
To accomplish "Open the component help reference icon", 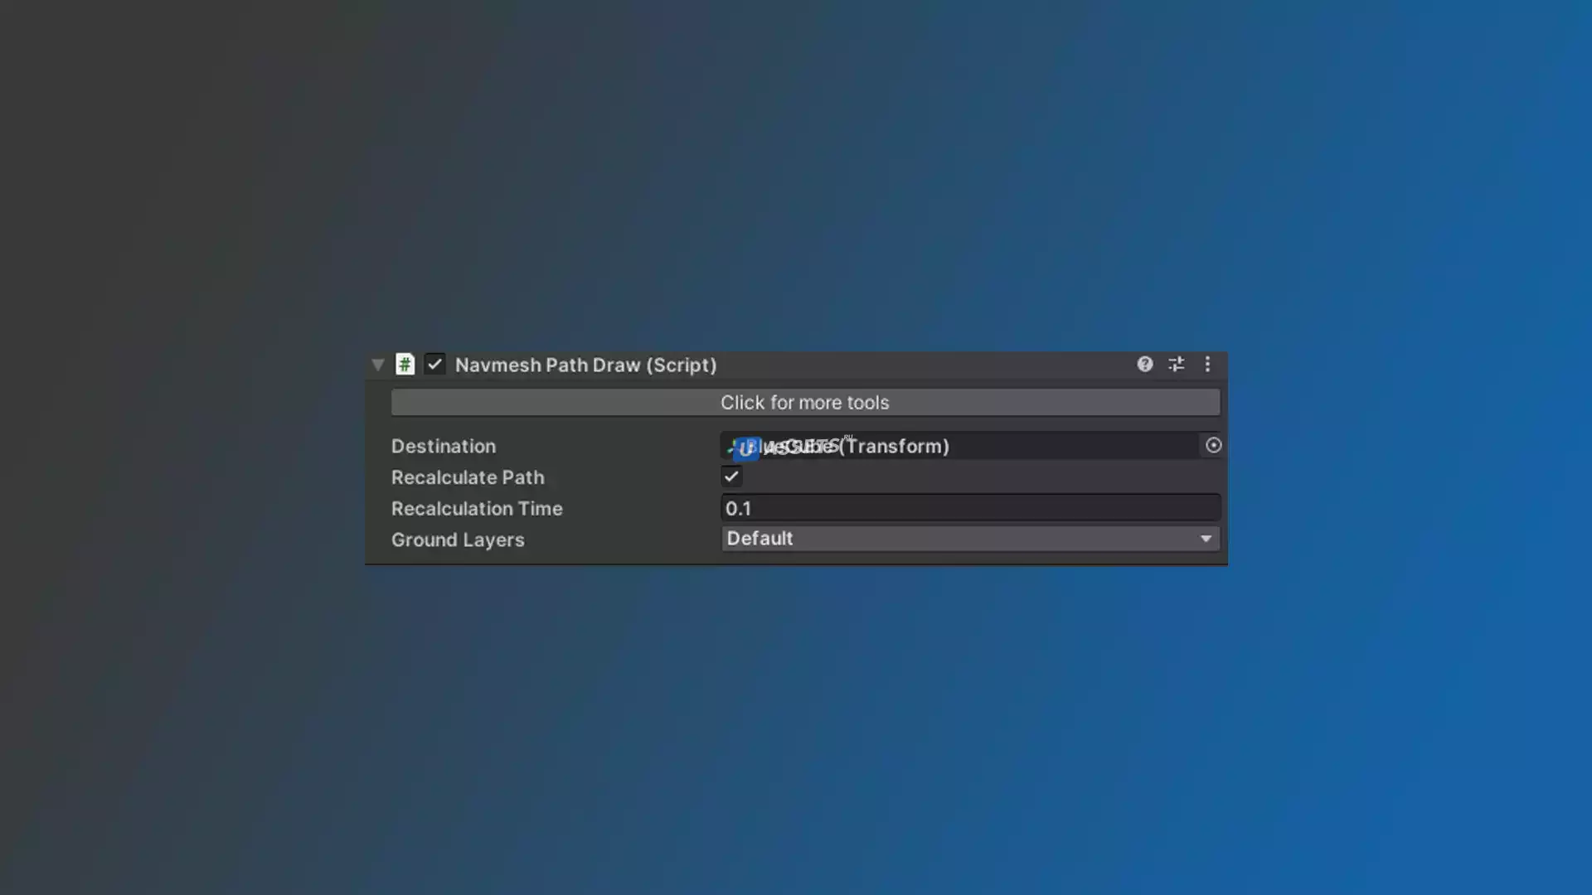I will [x=1144, y=365].
